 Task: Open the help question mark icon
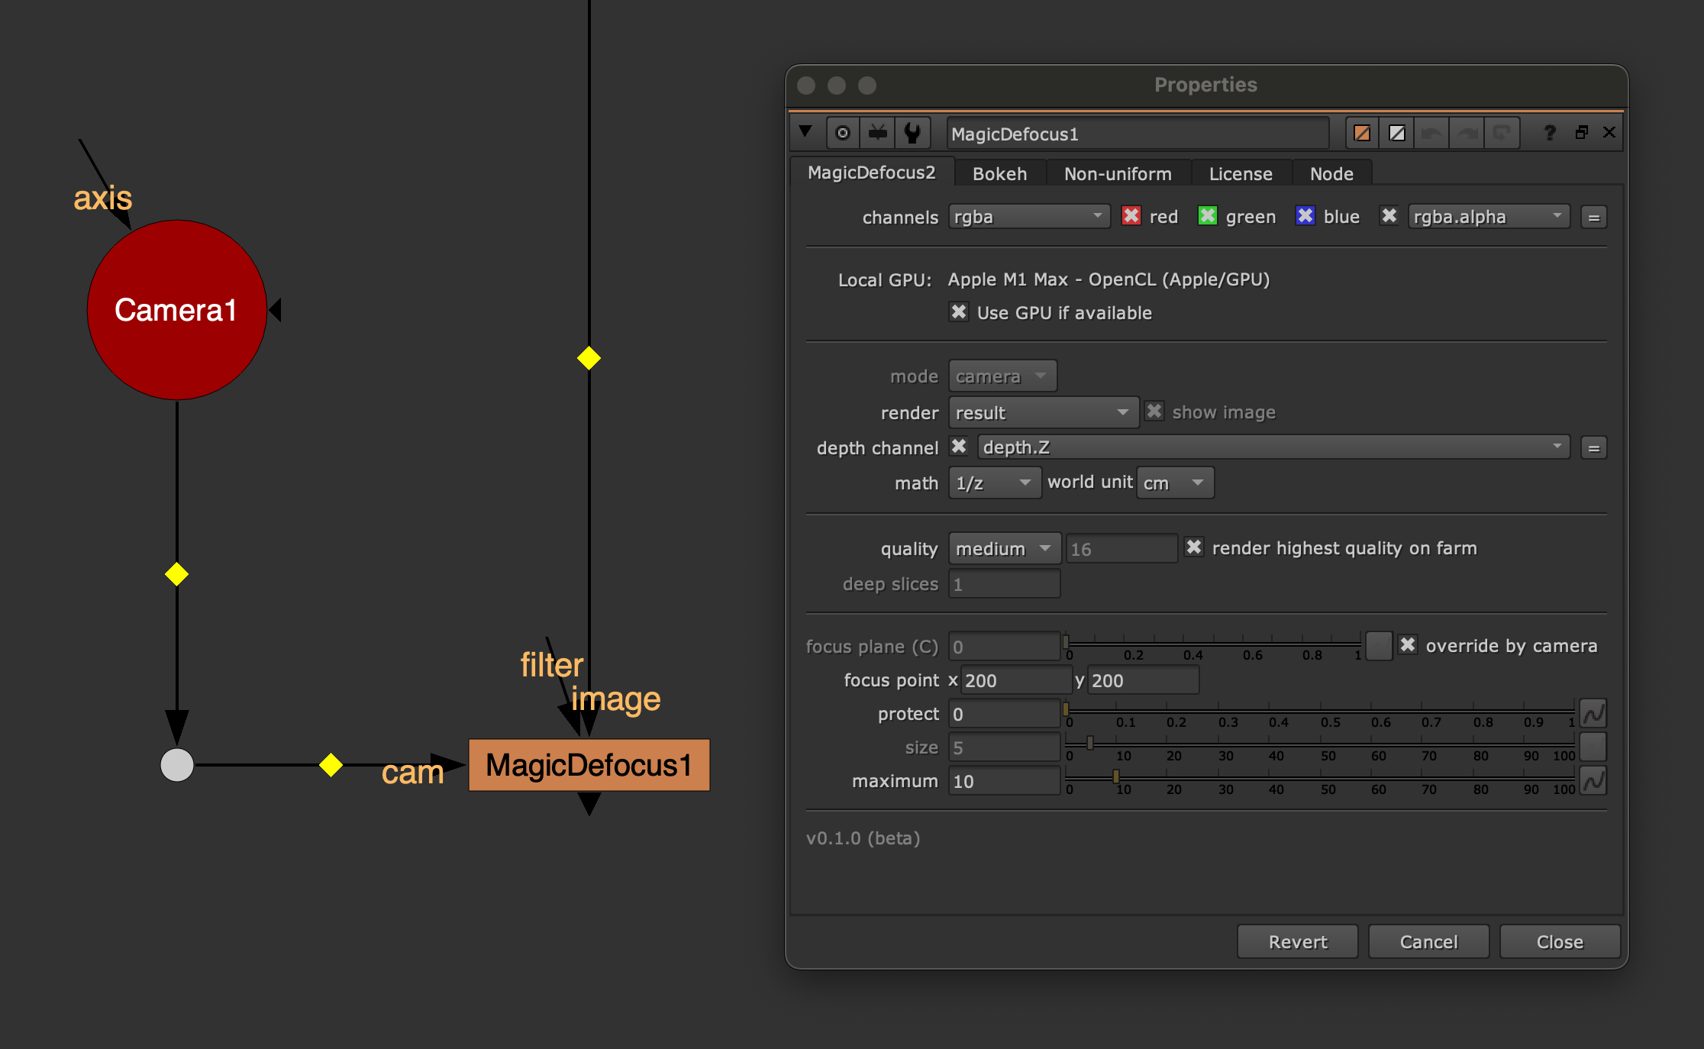point(1549,133)
